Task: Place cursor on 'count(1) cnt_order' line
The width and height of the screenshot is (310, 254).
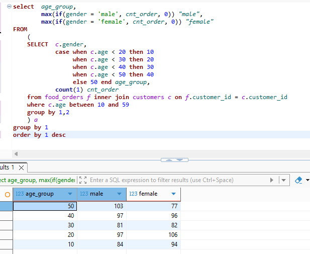Action: click(x=87, y=90)
